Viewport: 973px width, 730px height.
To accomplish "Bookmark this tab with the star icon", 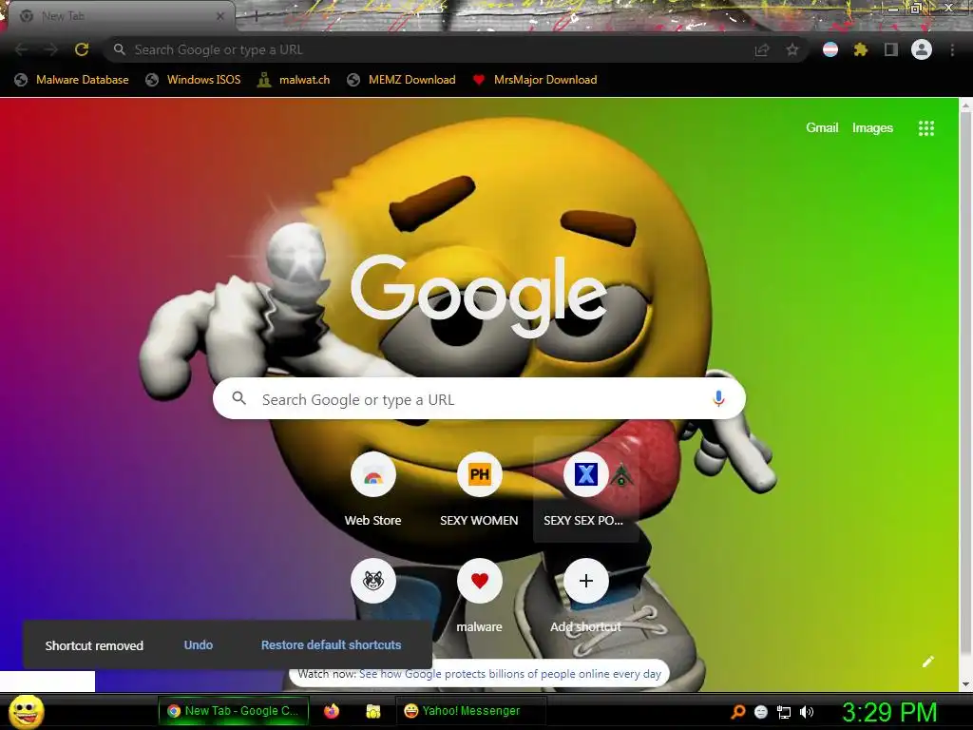I will point(792,49).
